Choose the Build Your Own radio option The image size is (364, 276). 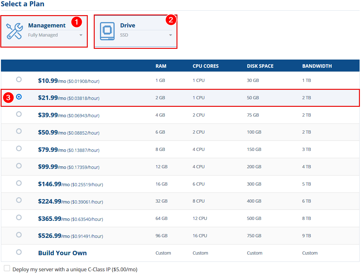click(x=19, y=252)
